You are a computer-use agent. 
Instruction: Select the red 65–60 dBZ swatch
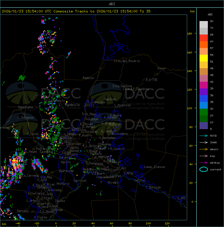click(204, 38)
